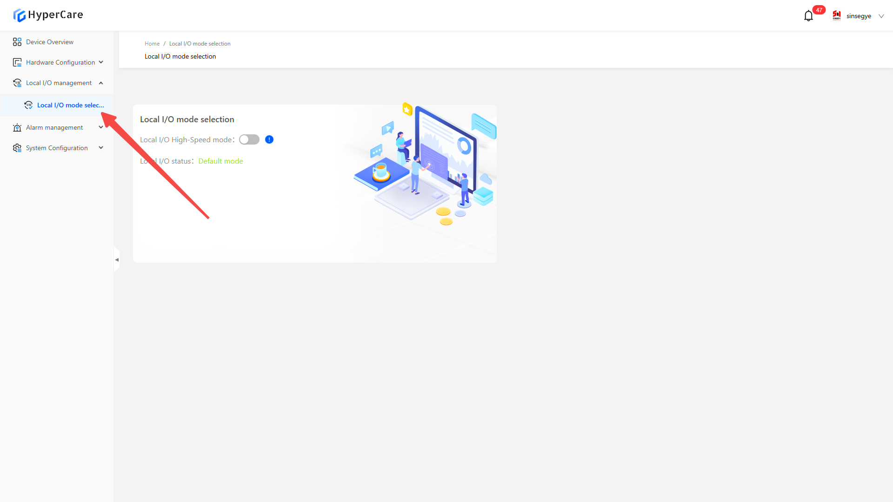The height and width of the screenshot is (502, 893).
Task: Go to Home breadcrumb link
Action: click(152, 44)
